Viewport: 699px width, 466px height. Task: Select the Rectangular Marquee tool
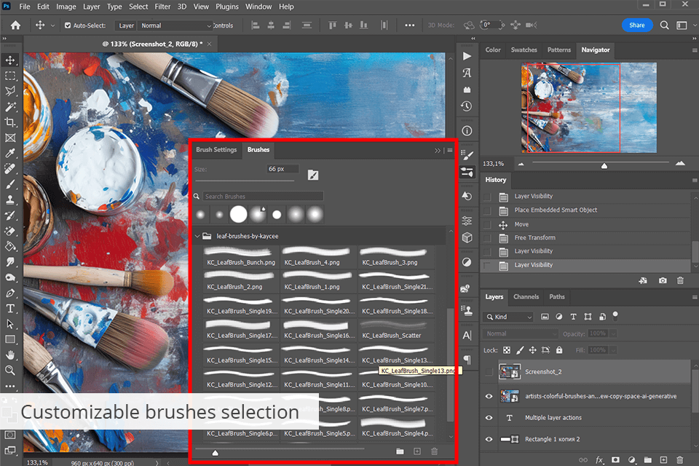click(x=9, y=76)
